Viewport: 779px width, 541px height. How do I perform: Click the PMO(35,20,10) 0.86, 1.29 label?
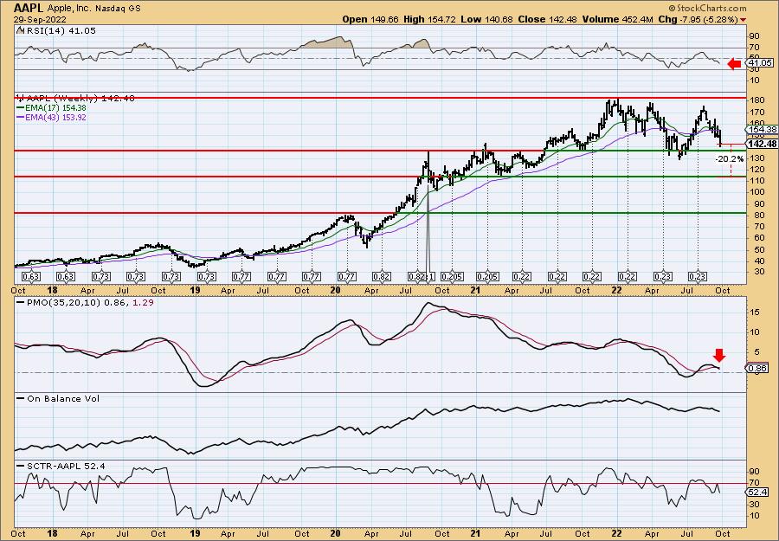(x=85, y=302)
